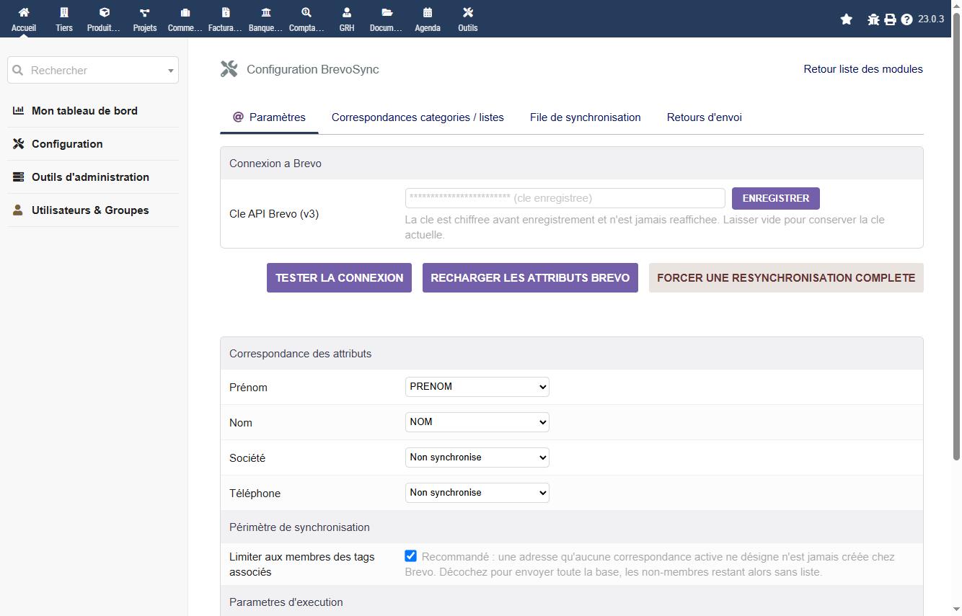The image size is (962, 616).
Task: Open the Projets module icon
Action: coord(145,12)
